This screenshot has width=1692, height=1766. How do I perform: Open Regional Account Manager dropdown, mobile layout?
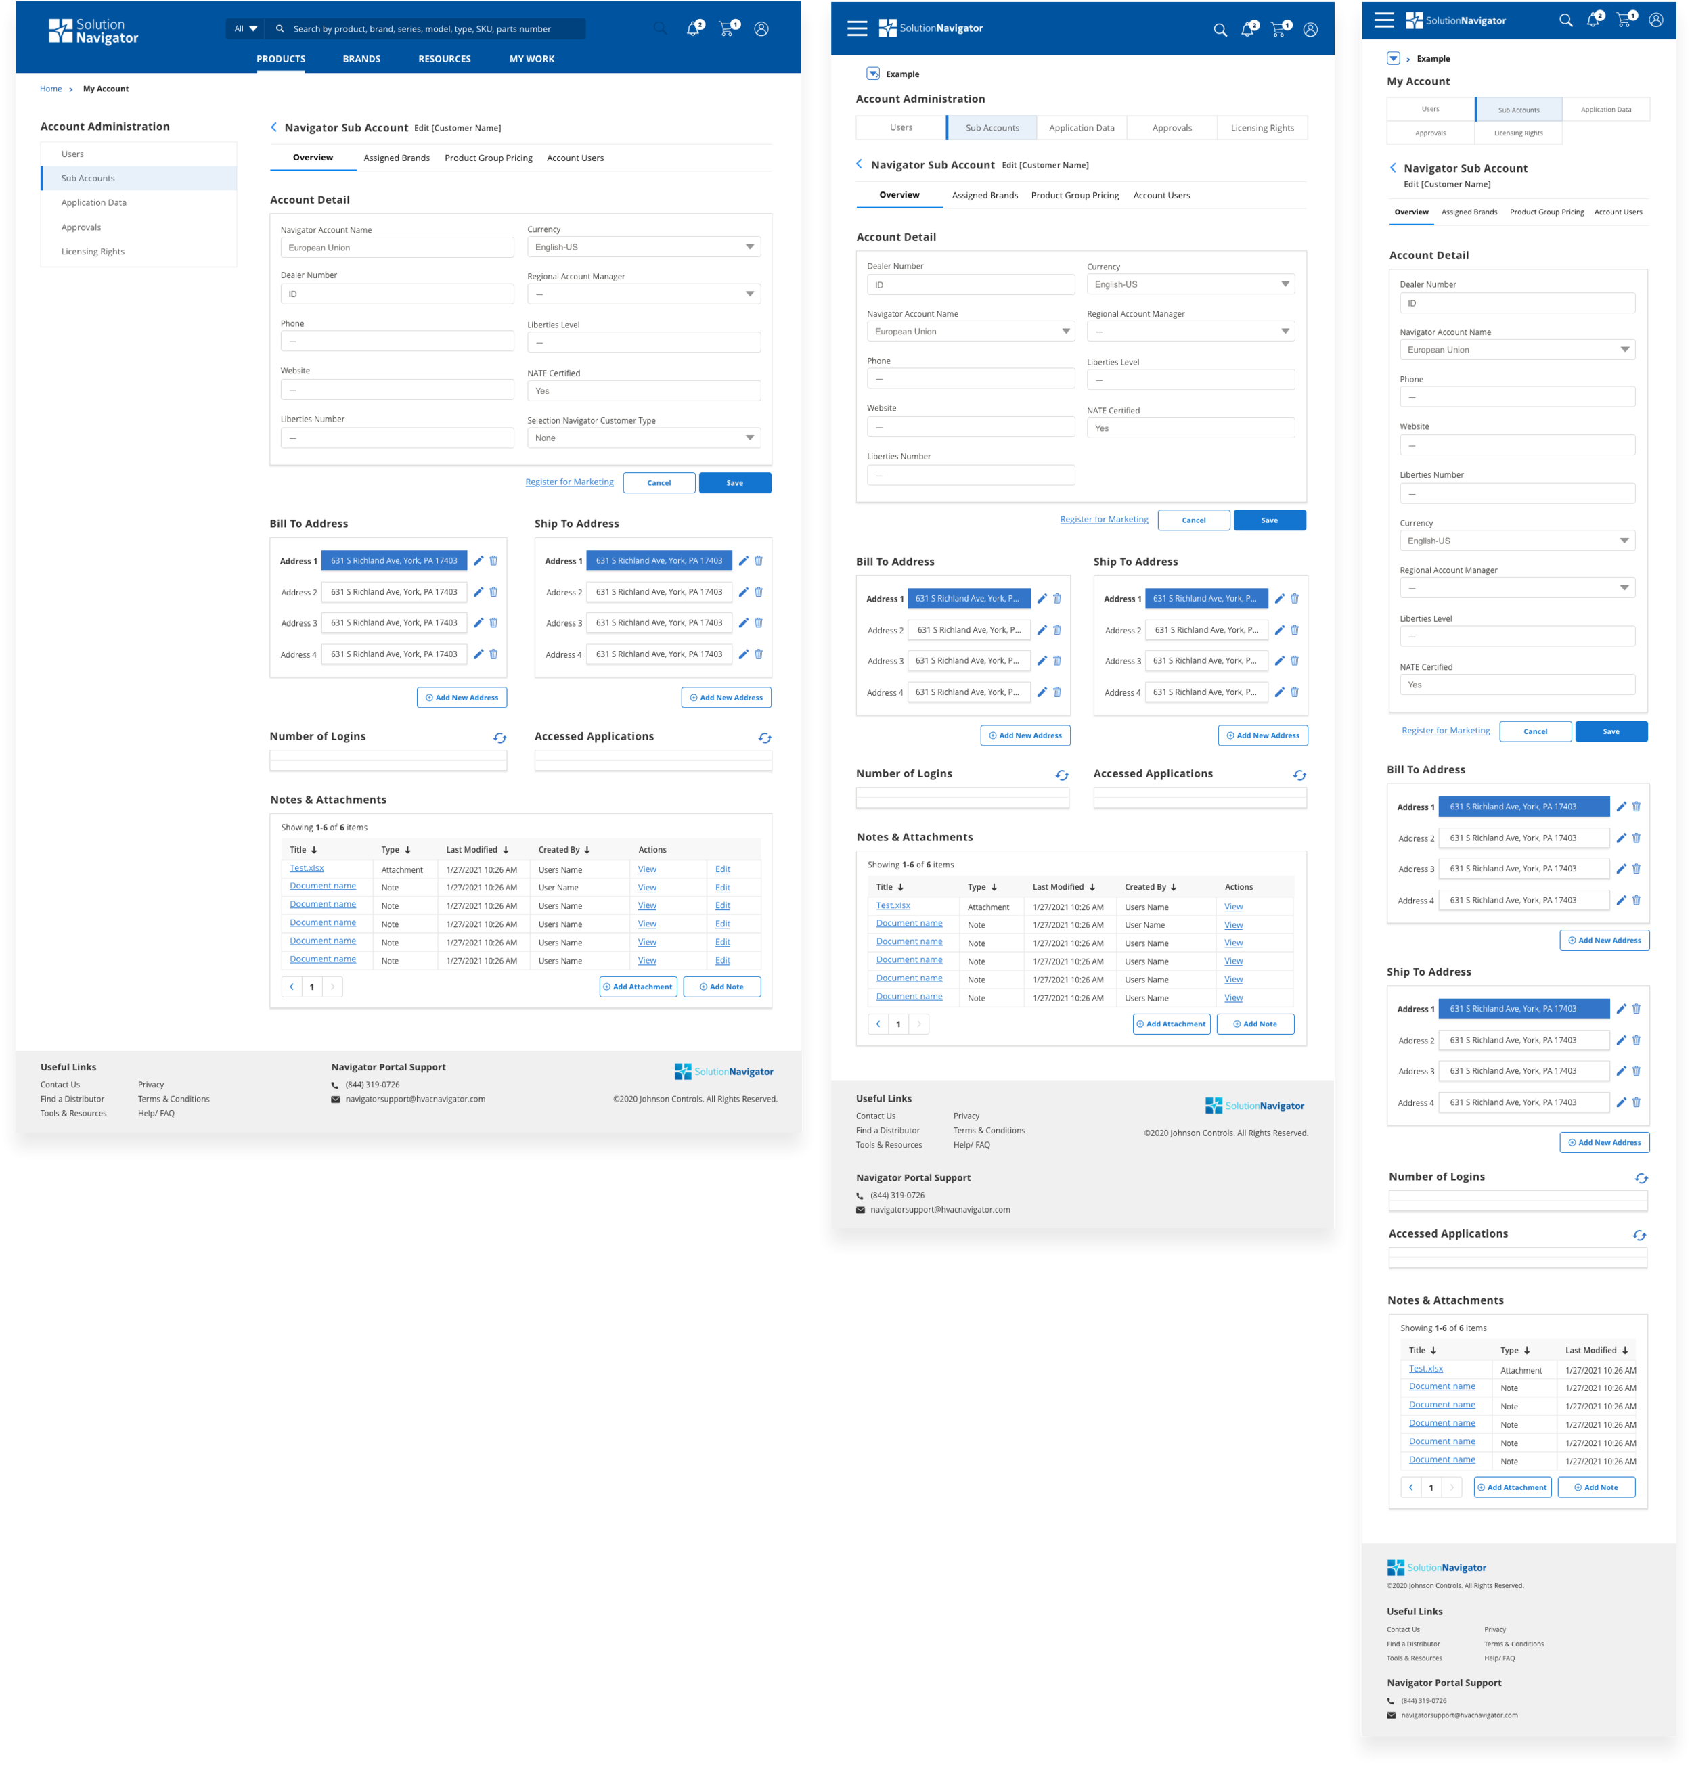(1517, 587)
